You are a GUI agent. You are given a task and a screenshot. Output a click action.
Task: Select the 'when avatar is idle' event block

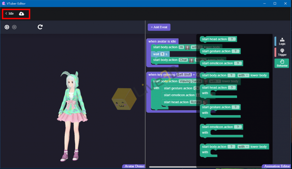click(162, 41)
